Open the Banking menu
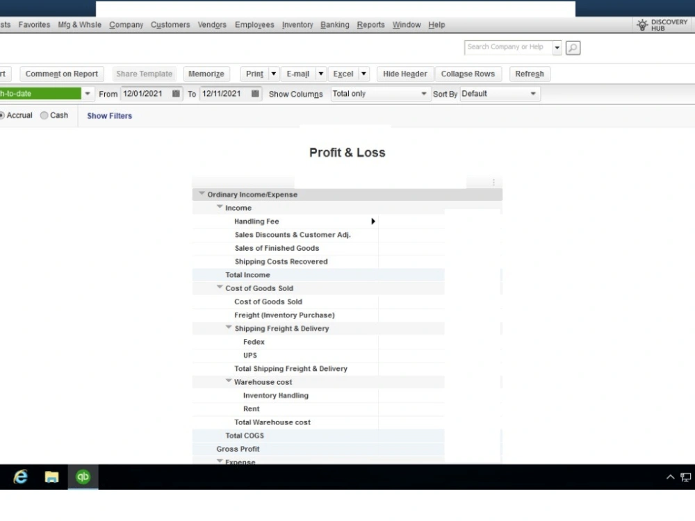This screenshot has height=521, width=695. (x=334, y=24)
